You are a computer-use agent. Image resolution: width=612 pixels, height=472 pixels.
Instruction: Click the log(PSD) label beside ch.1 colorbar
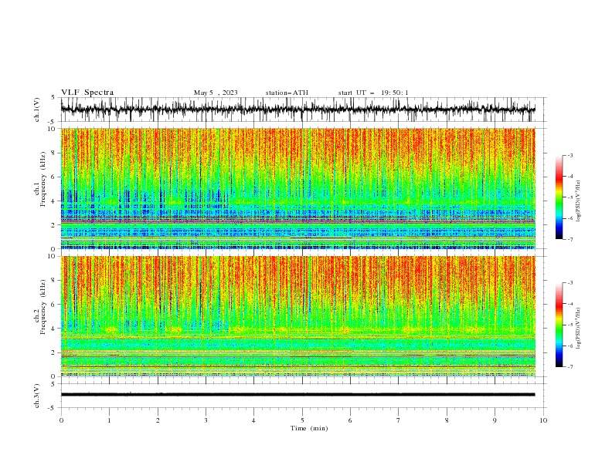(578, 201)
